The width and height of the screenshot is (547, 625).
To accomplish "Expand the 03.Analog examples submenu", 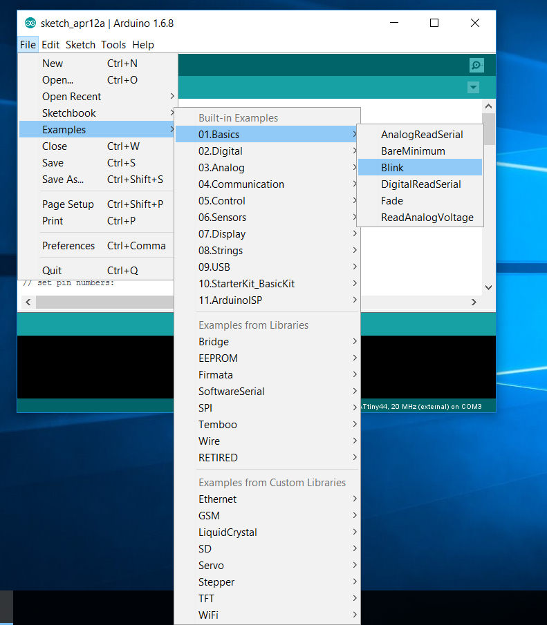I will point(267,168).
